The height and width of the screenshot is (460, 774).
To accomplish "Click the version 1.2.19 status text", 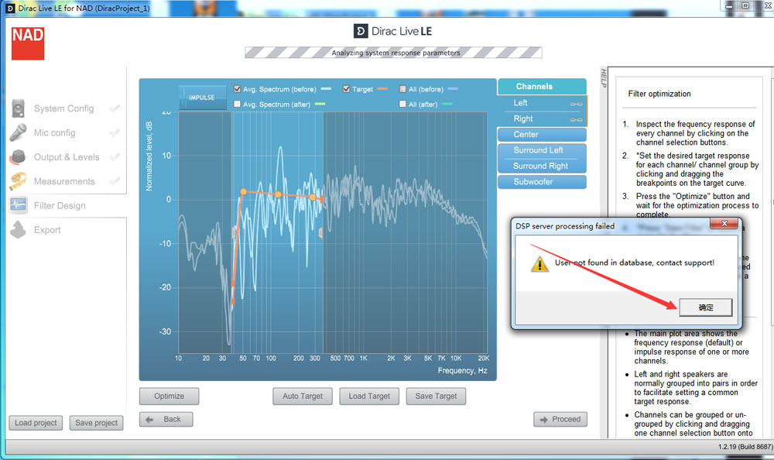I will point(745,447).
